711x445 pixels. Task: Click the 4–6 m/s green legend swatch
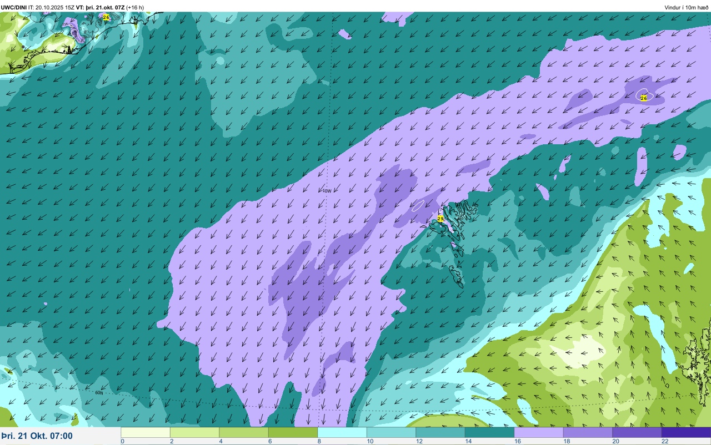pos(244,432)
